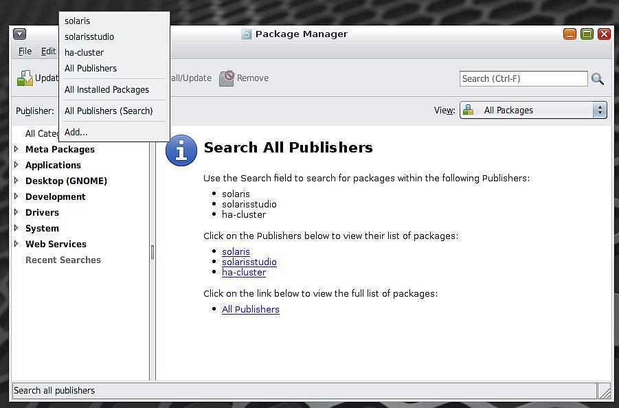Expand the Drivers category
This screenshot has width=619, height=408.
pyautogui.click(x=16, y=212)
